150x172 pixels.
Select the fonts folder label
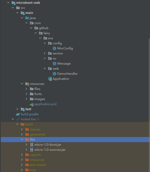coord(38,94)
